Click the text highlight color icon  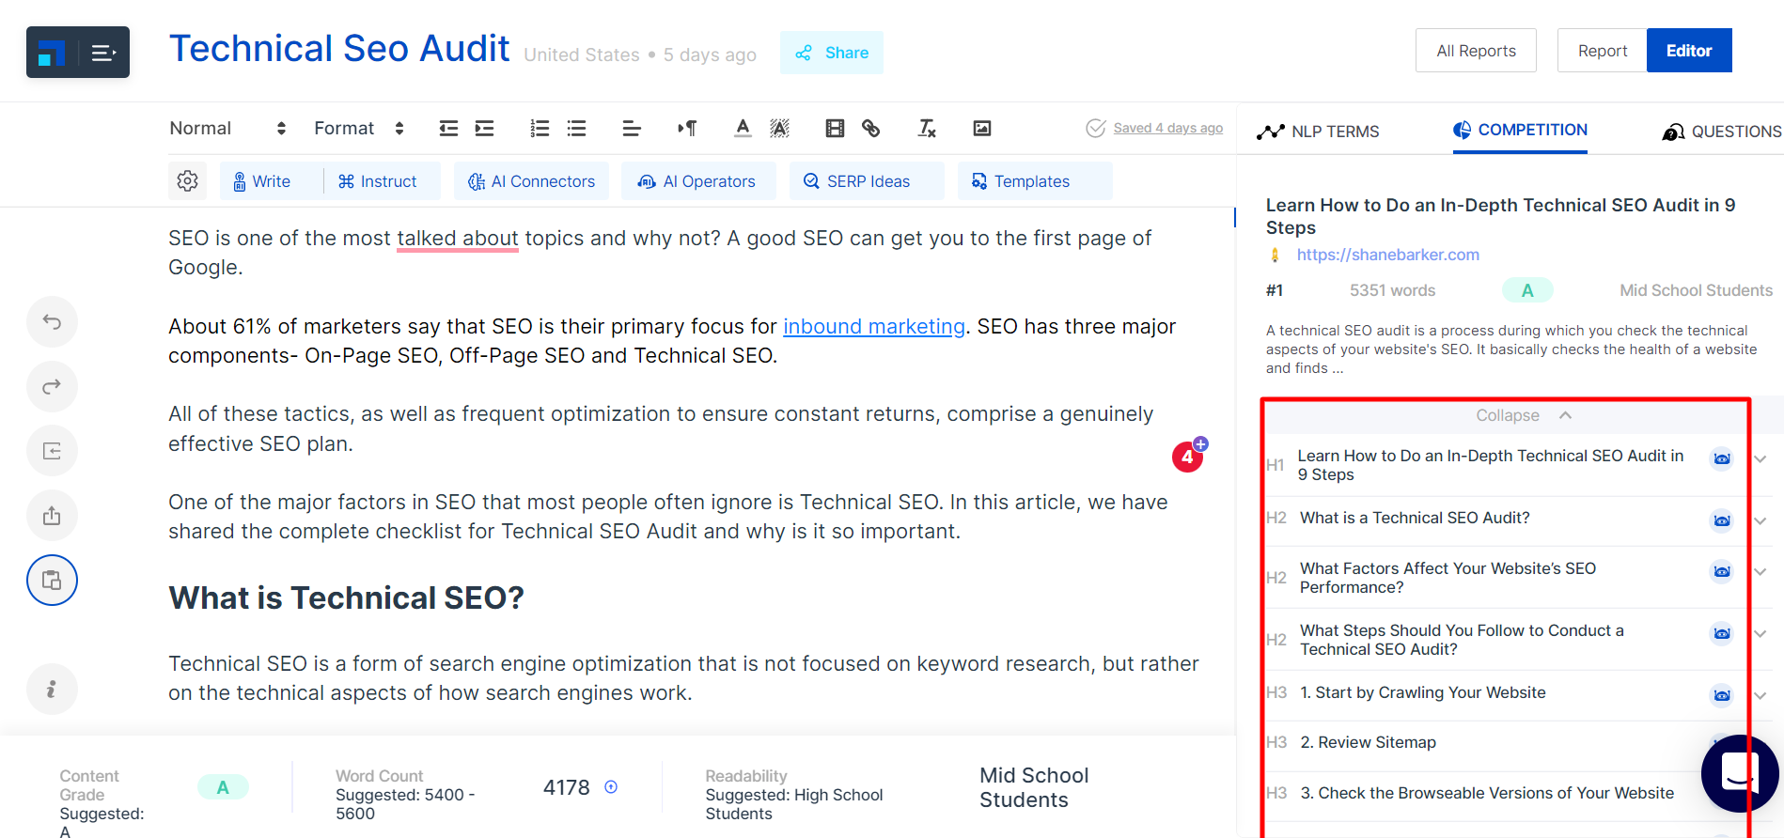[779, 129]
